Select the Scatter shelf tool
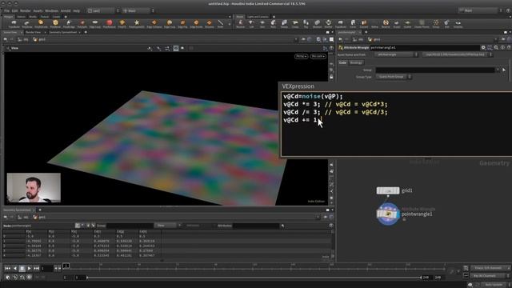The width and height of the screenshot is (512, 288). click(407, 24)
